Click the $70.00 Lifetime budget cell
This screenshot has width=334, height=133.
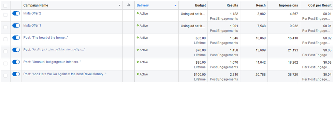pos(193,52)
